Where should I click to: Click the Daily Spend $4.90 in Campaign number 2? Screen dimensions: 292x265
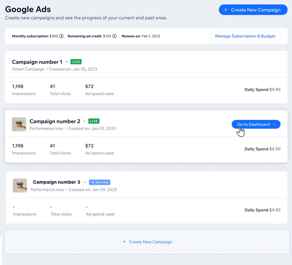coord(262,149)
